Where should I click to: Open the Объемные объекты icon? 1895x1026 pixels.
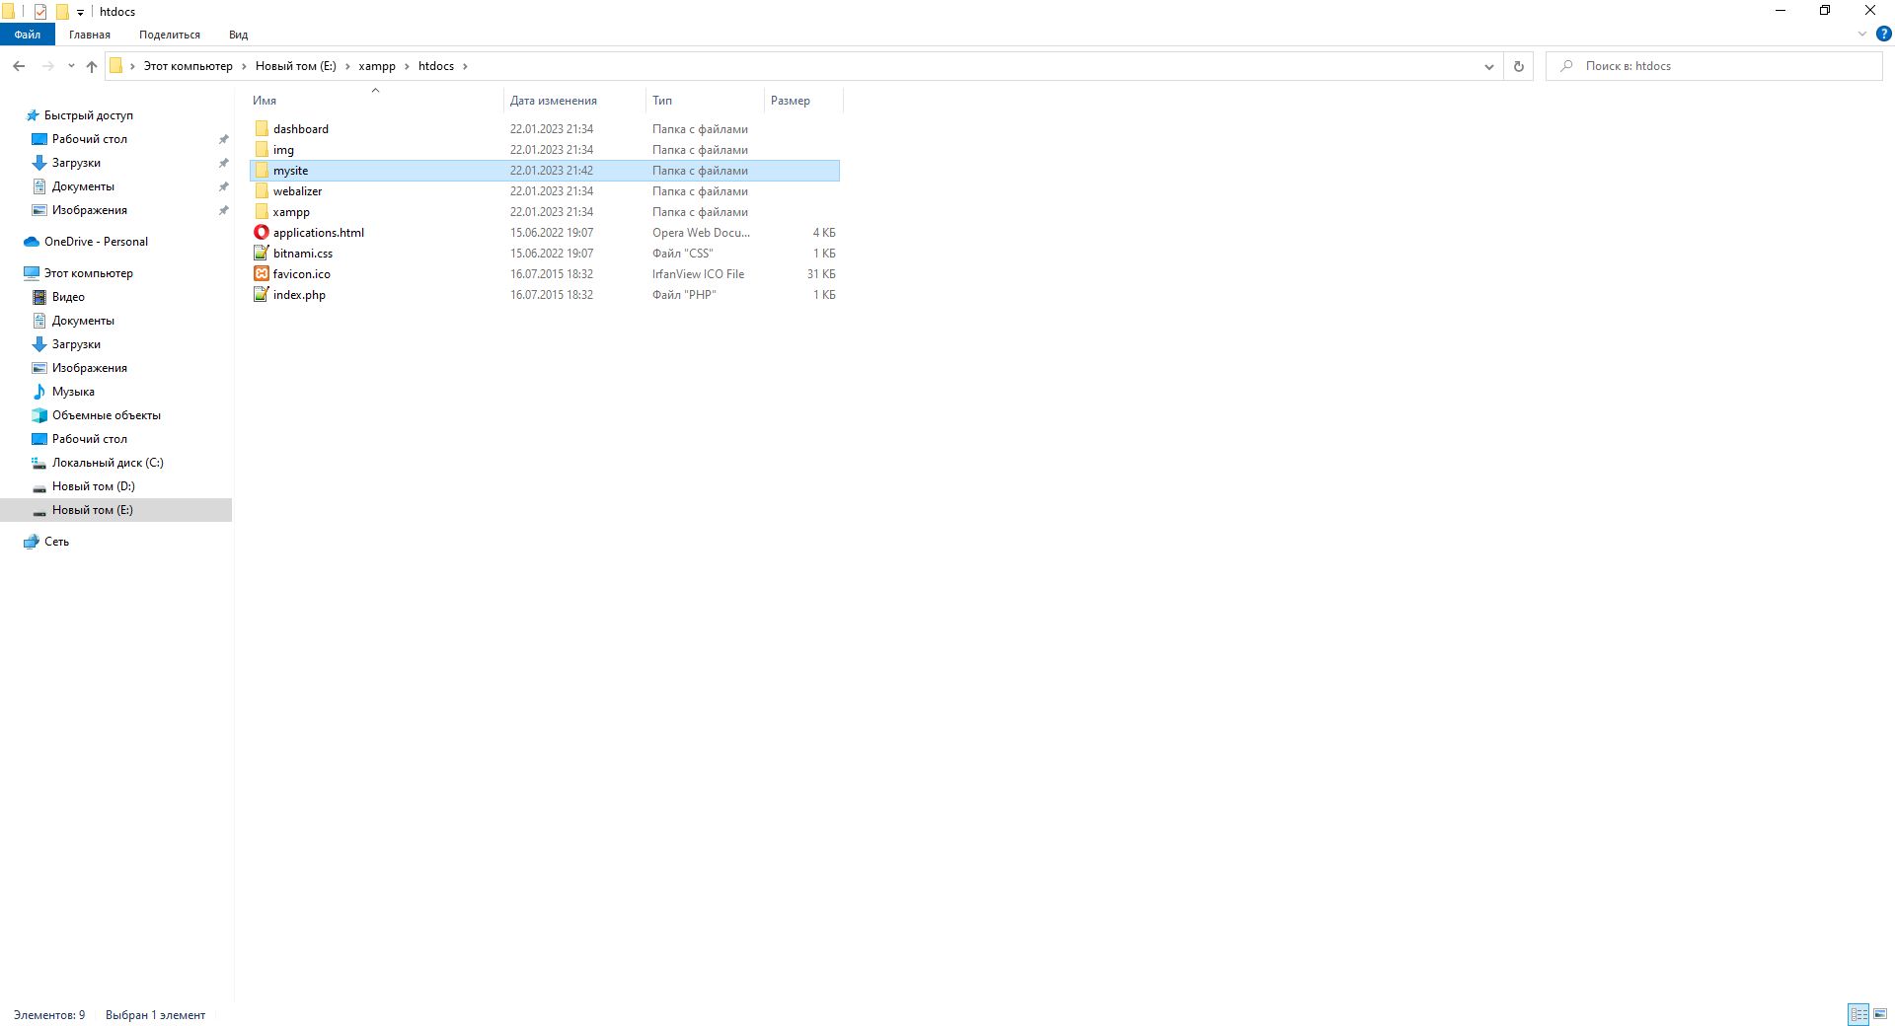point(39,415)
